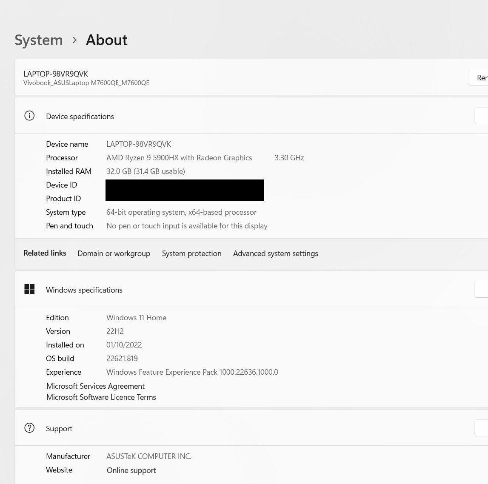Click the Pen and touch label

click(x=69, y=226)
